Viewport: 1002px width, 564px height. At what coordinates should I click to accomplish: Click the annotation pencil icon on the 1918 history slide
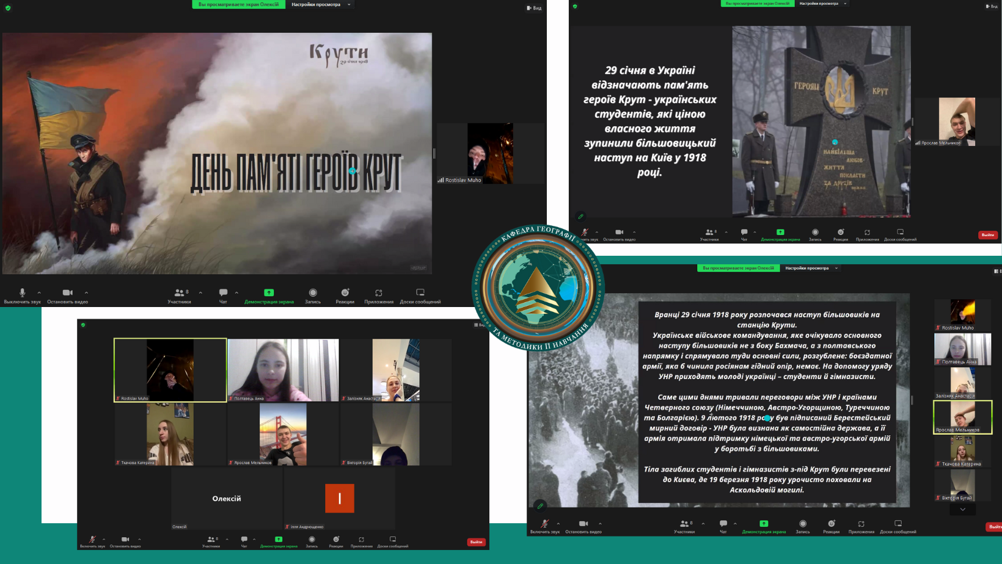[x=540, y=506]
